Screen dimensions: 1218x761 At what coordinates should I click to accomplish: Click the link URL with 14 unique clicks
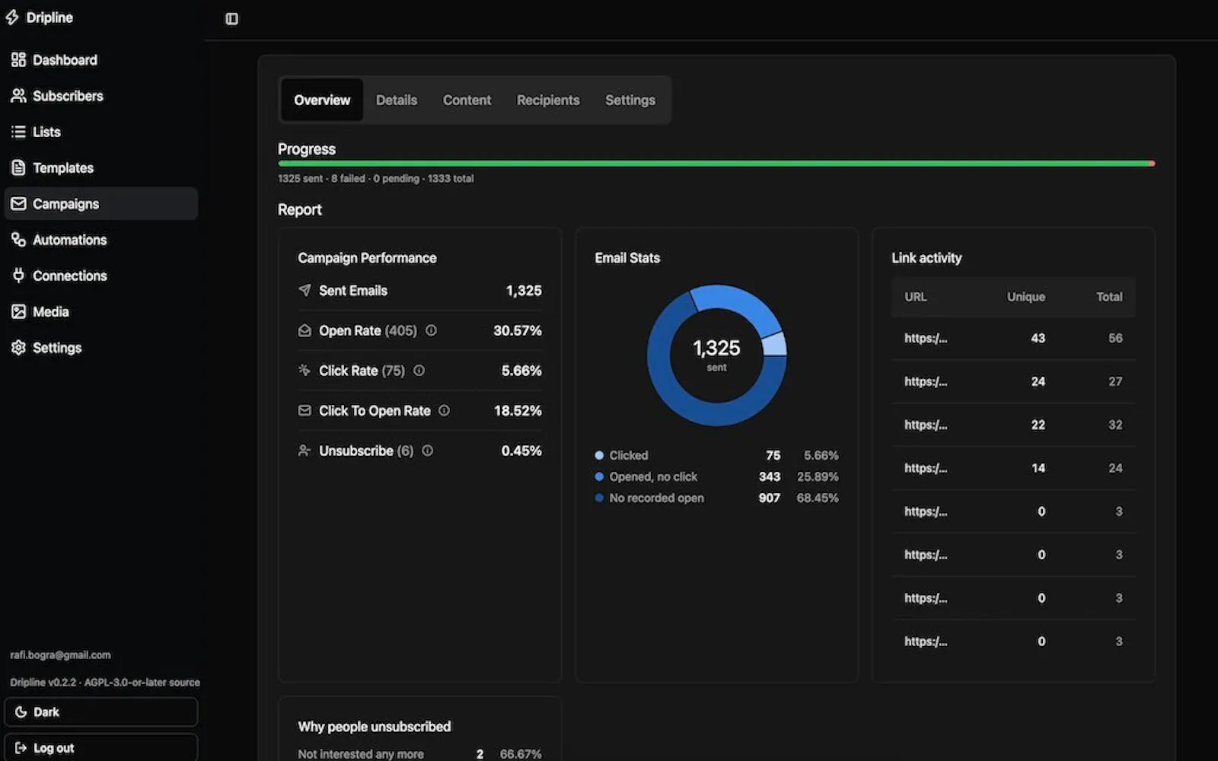click(926, 468)
